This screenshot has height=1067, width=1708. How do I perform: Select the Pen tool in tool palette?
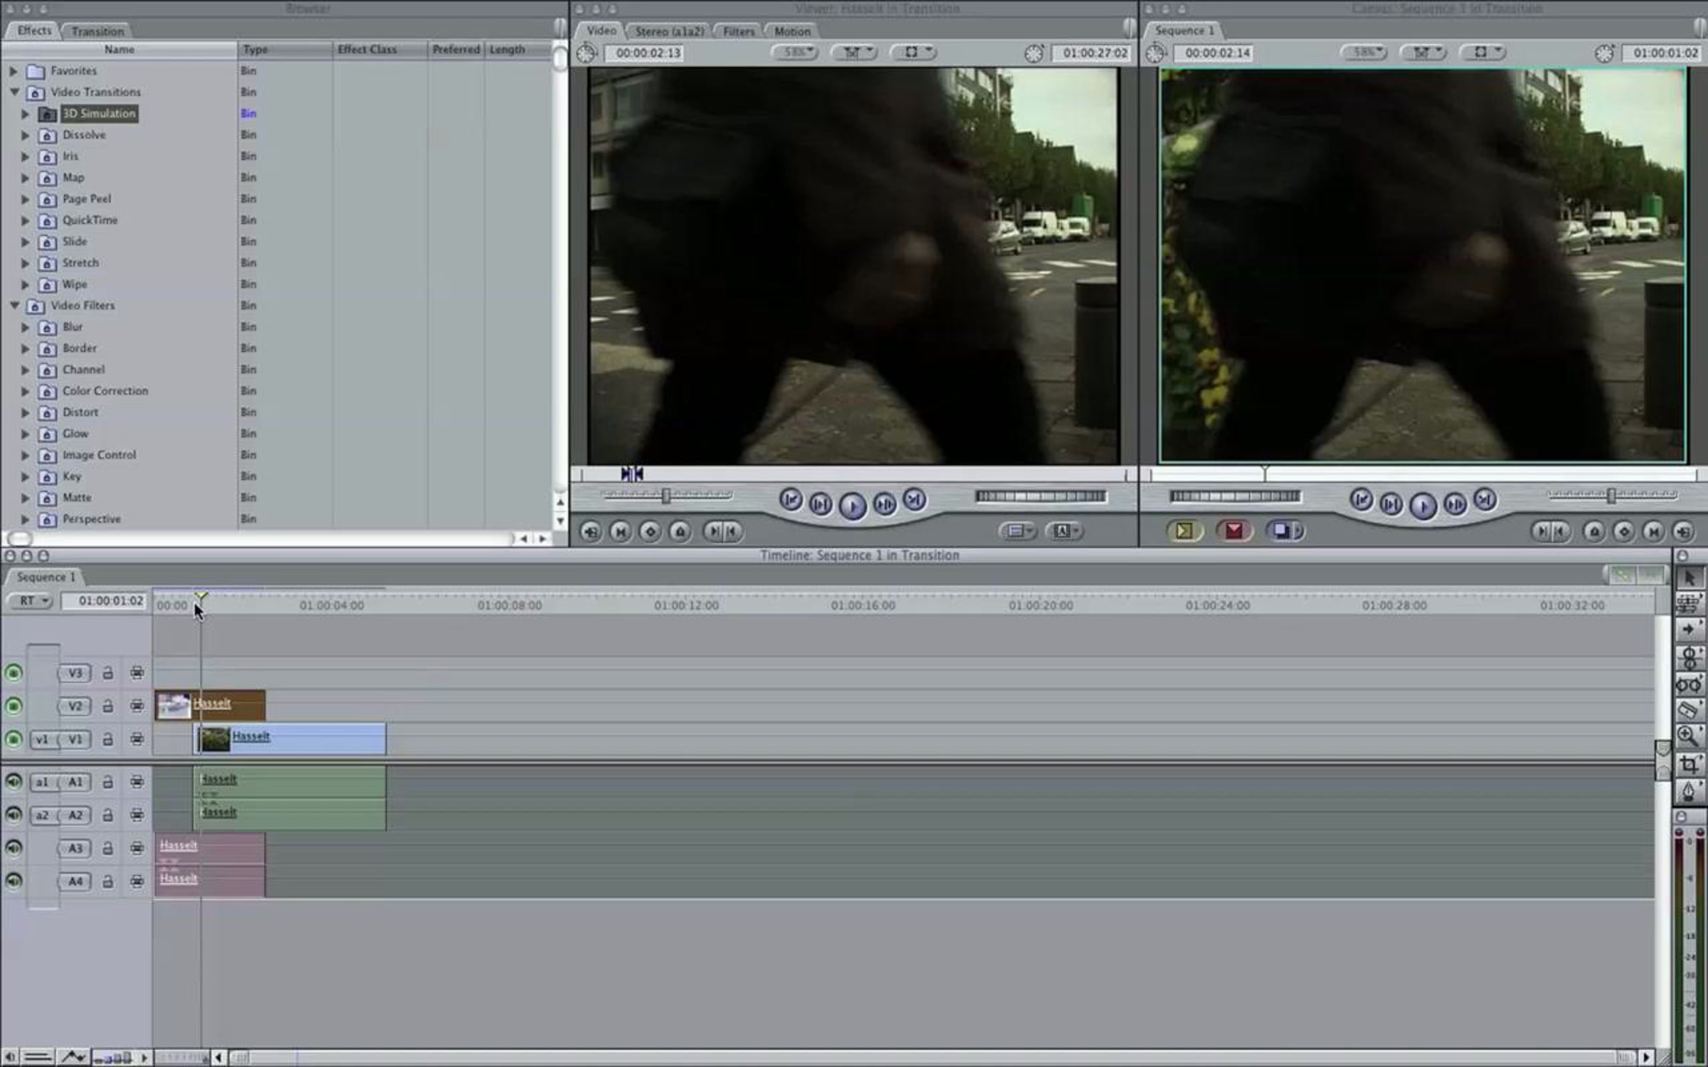coord(1688,790)
